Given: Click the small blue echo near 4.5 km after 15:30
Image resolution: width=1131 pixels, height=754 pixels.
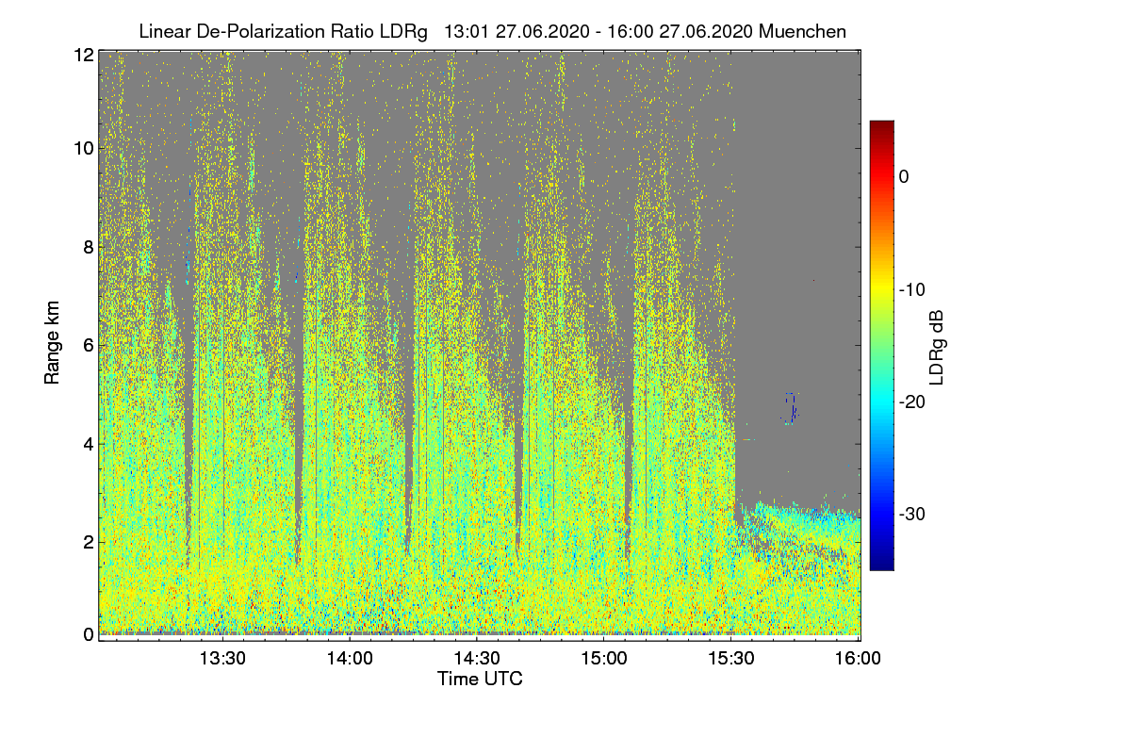Looking at the screenshot, I should (x=790, y=408).
